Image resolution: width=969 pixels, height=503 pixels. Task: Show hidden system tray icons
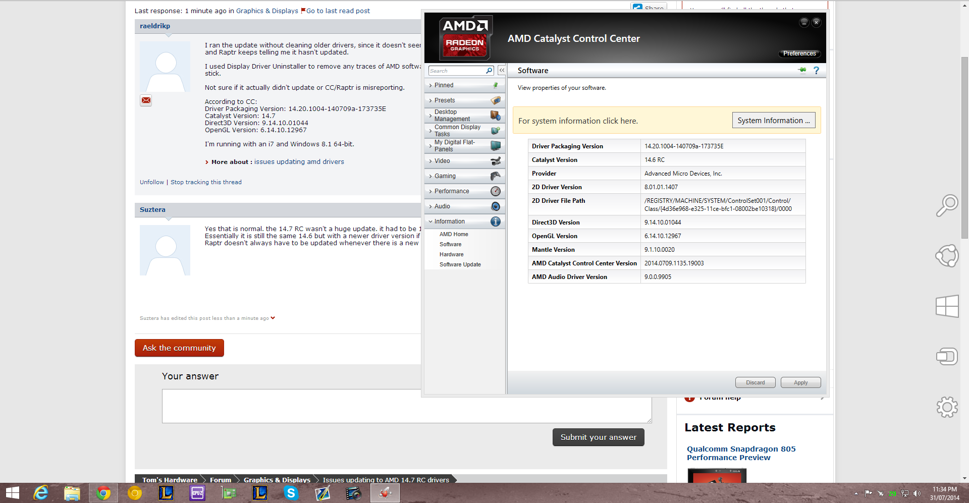tap(856, 493)
